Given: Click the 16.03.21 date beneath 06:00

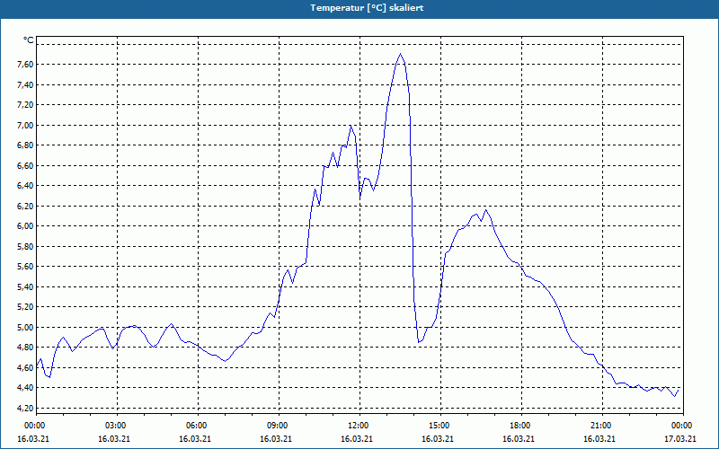Looking at the screenshot, I should click(x=194, y=439).
